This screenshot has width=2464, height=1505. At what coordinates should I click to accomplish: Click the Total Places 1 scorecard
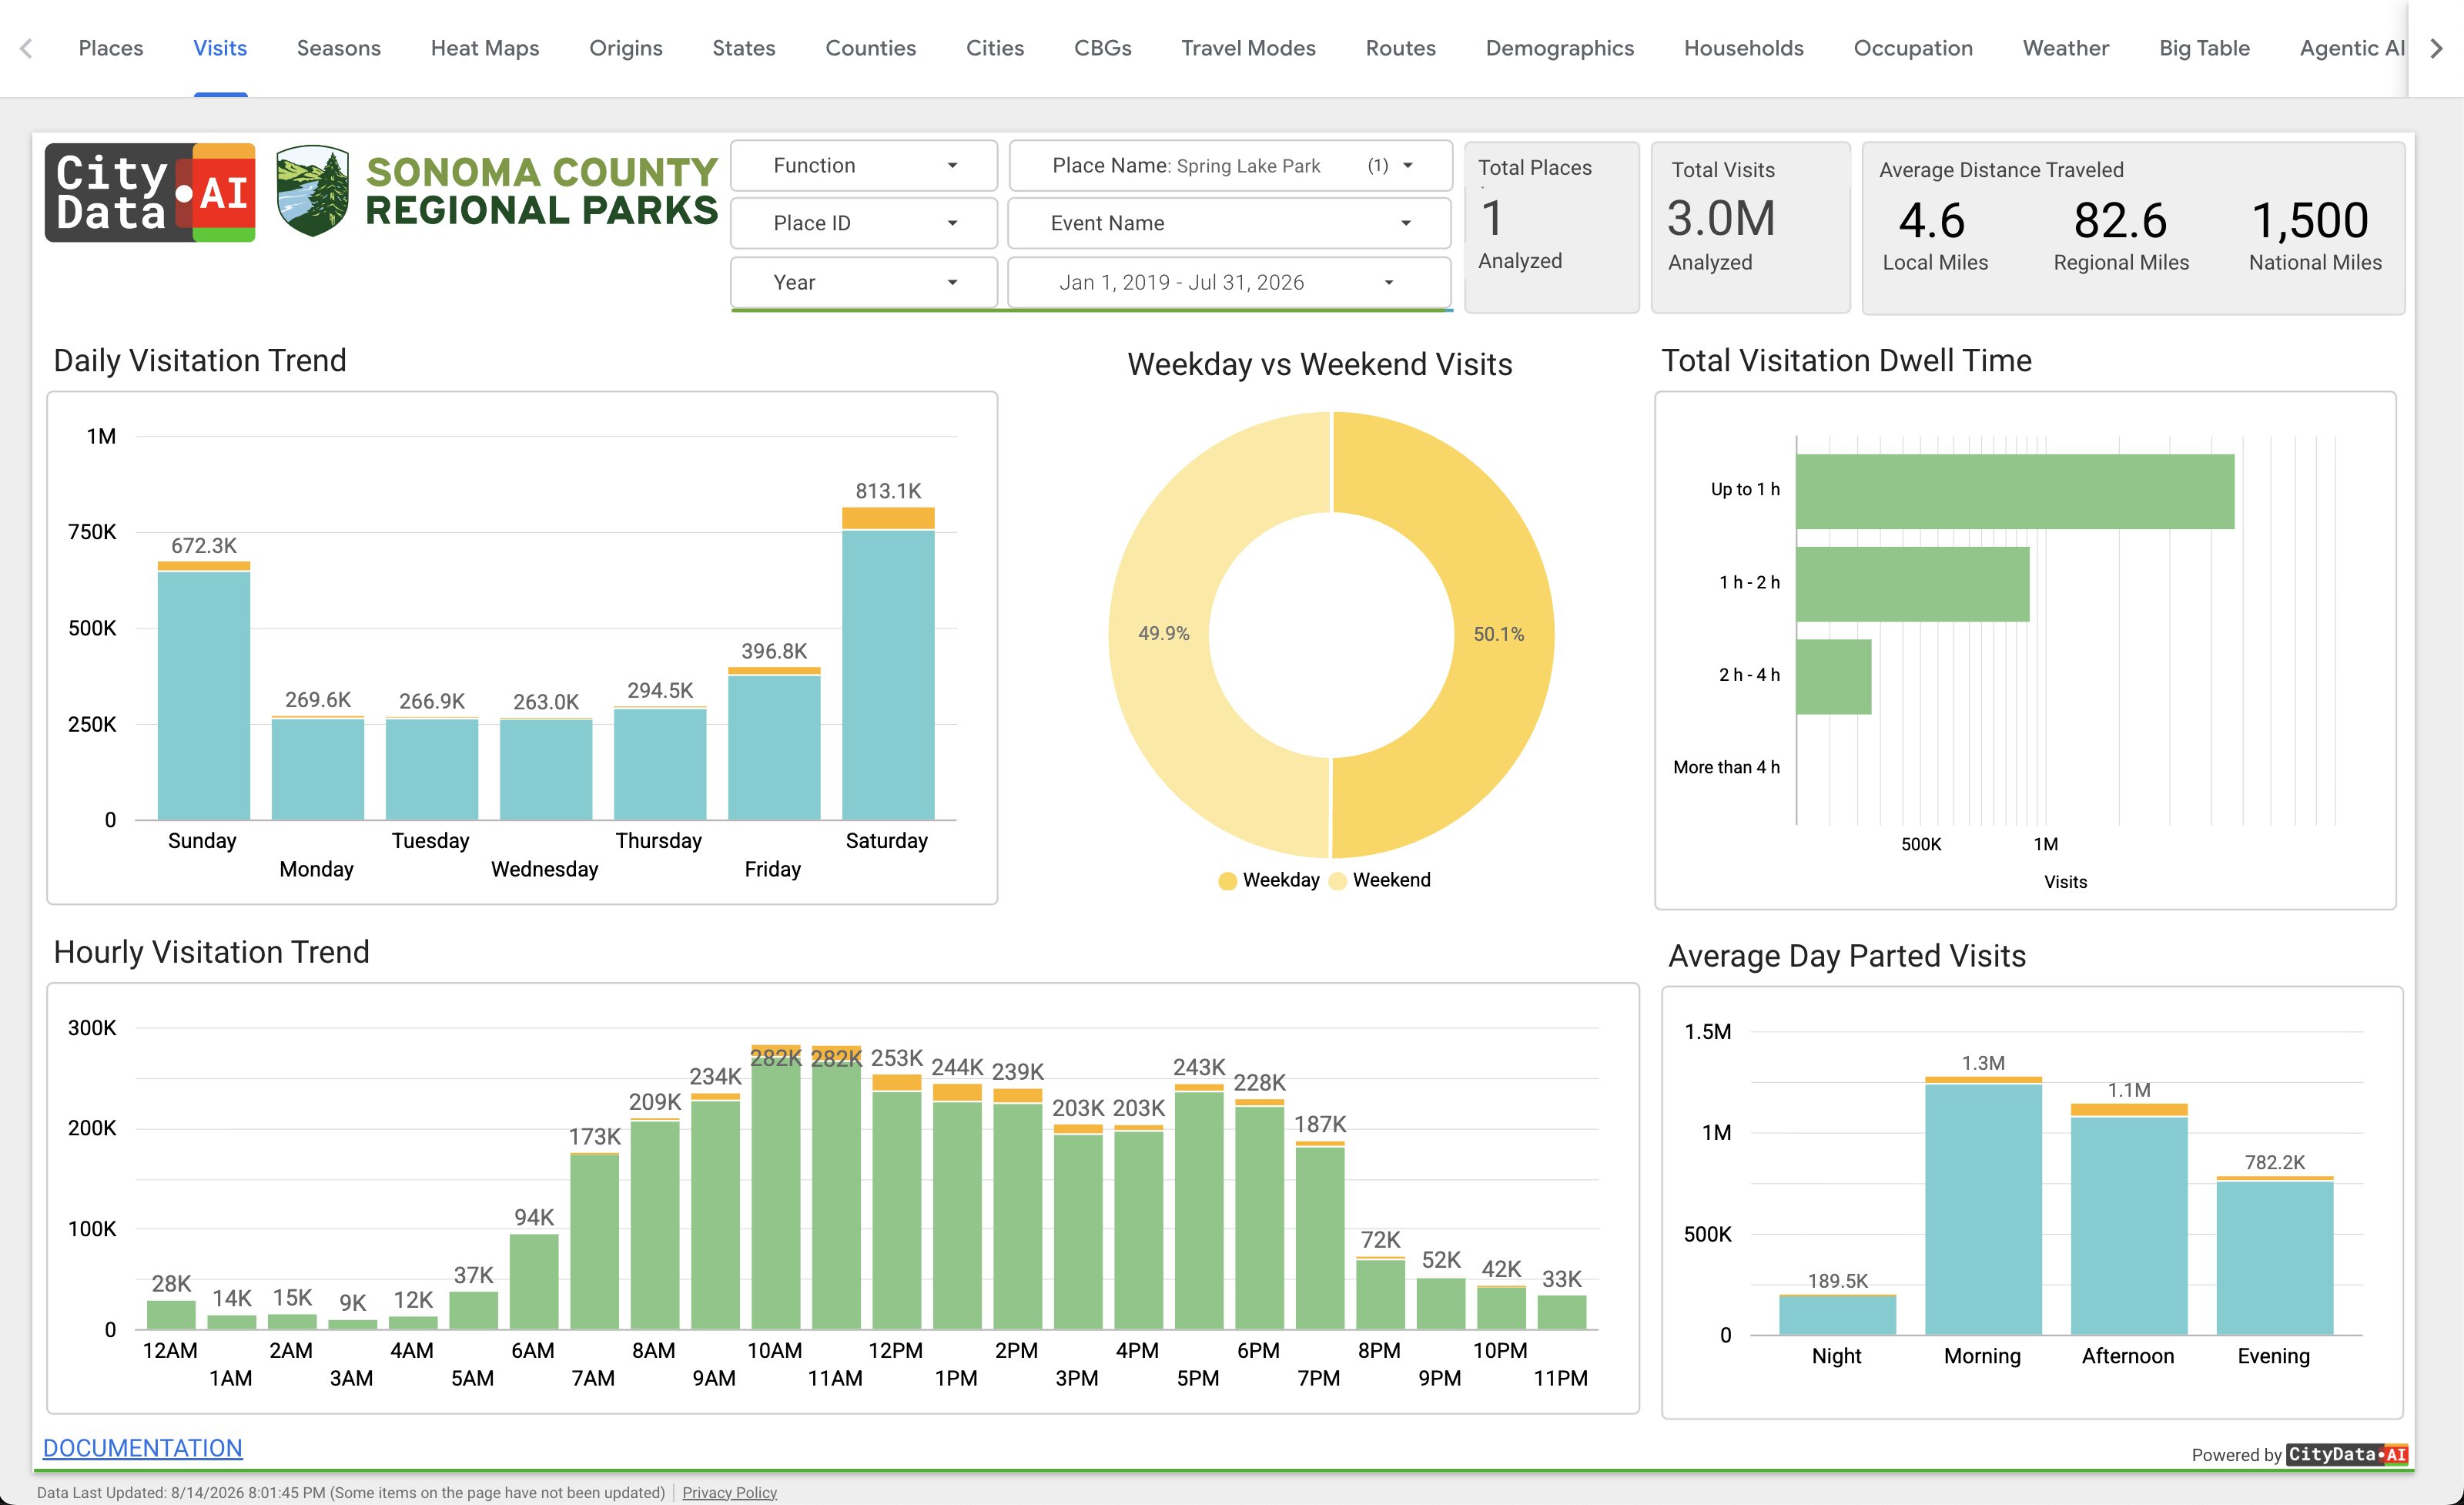click(x=1551, y=227)
